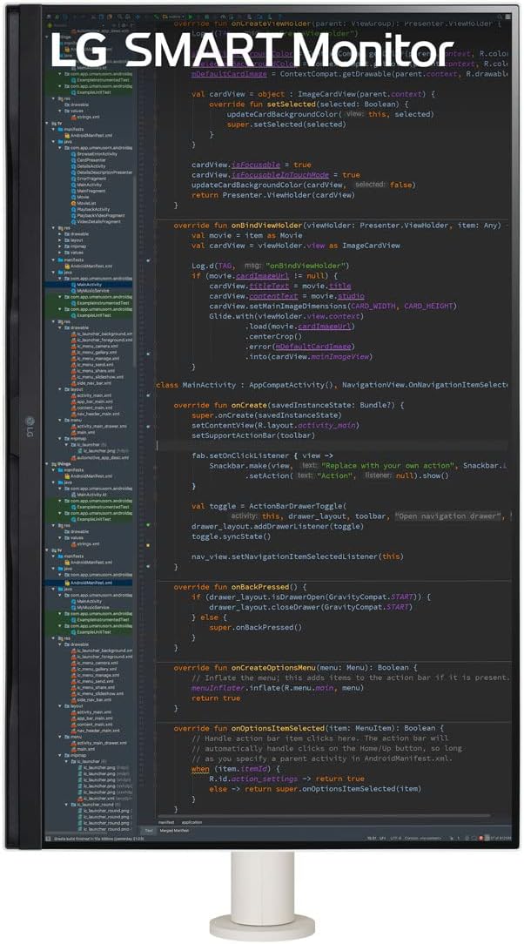Open CardPresenter class file in project tree
The width and height of the screenshot is (524, 944).
(91, 159)
